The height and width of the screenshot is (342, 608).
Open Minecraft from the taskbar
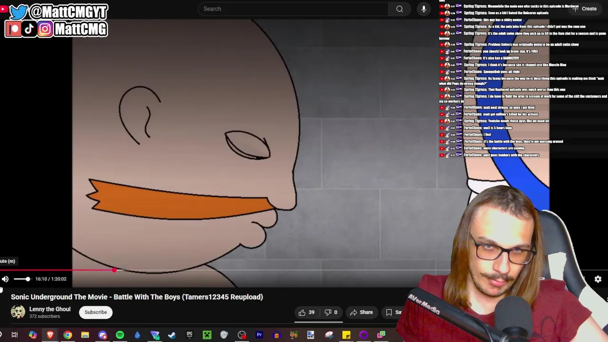pyautogui.click(x=207, y=335)
